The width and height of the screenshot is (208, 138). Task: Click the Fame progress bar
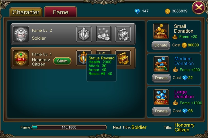click(x=69, y=127)
